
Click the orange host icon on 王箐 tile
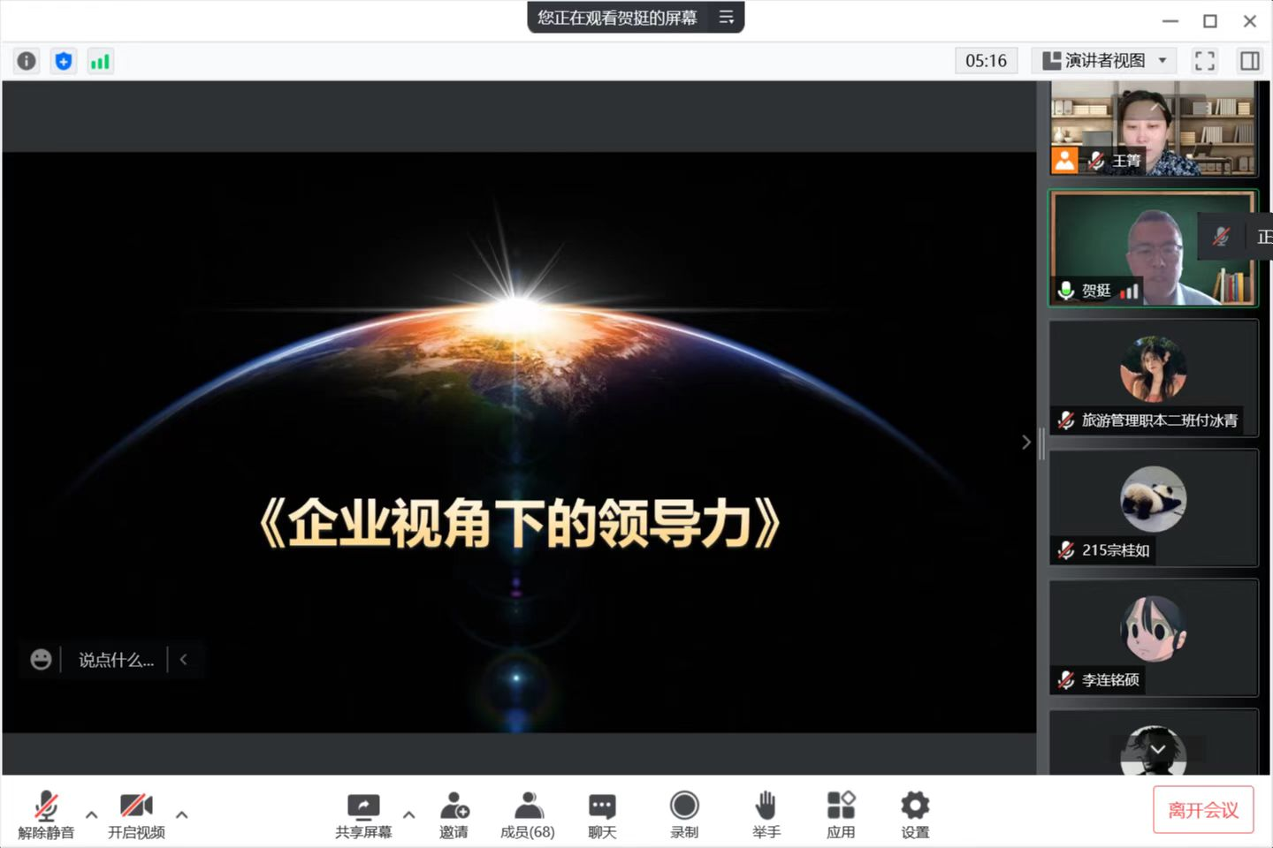(1064, 161)
